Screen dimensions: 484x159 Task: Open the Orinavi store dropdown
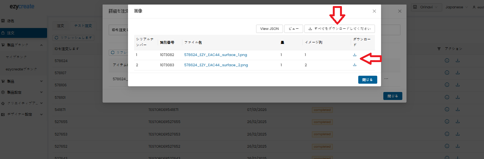[x=427, y=7]
